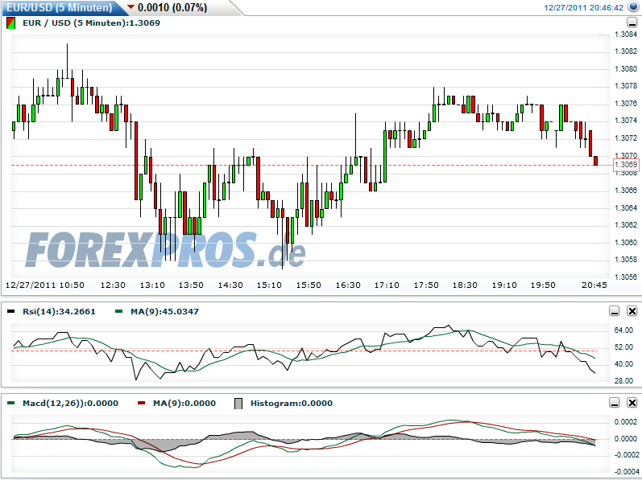Click the Histogram:0.0000 legend text
Image resolution: width=642 pixels, height=480 pixels.
point(292,403)
